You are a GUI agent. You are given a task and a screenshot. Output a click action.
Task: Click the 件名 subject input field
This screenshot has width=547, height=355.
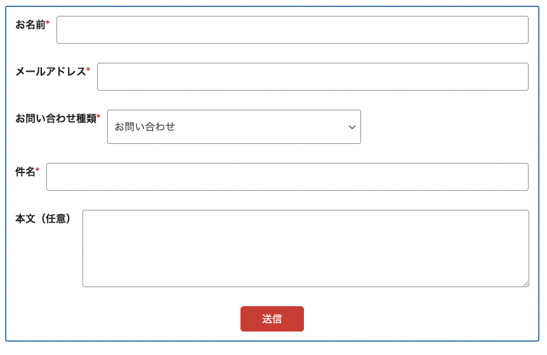point(287,177)
